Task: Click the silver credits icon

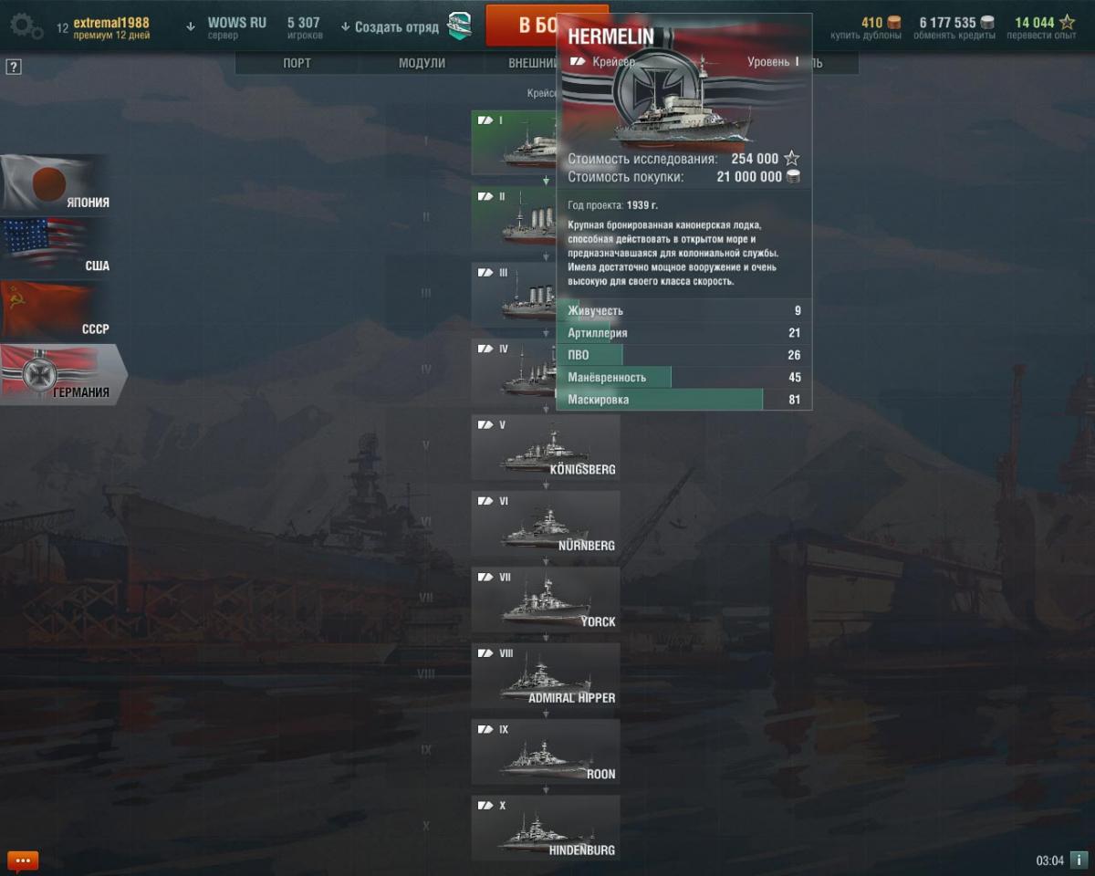Action: click(987, 23)
